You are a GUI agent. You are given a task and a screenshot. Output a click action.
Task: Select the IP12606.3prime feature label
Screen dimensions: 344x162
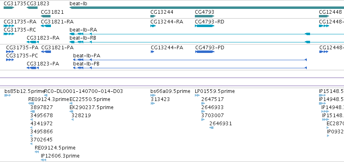pyautogui.click(x=60, y=156)
